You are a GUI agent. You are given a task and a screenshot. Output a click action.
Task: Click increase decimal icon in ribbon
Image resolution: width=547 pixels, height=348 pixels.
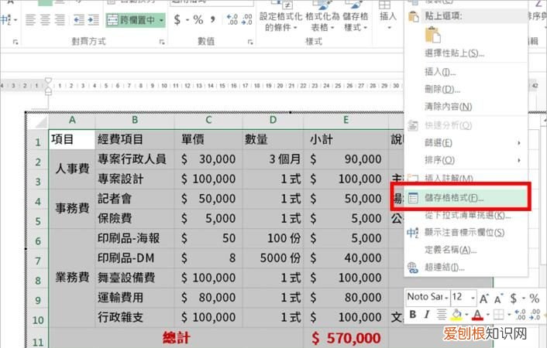click(232, 19)
